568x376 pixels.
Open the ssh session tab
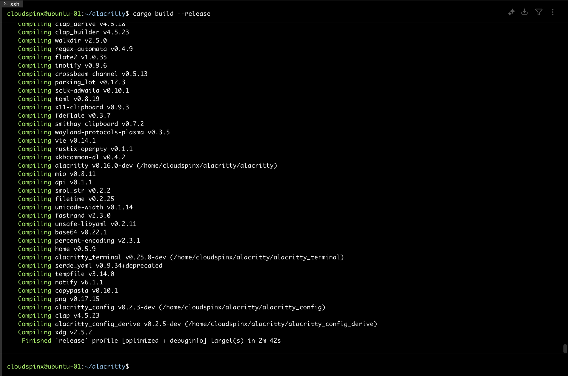pos(12,4)
